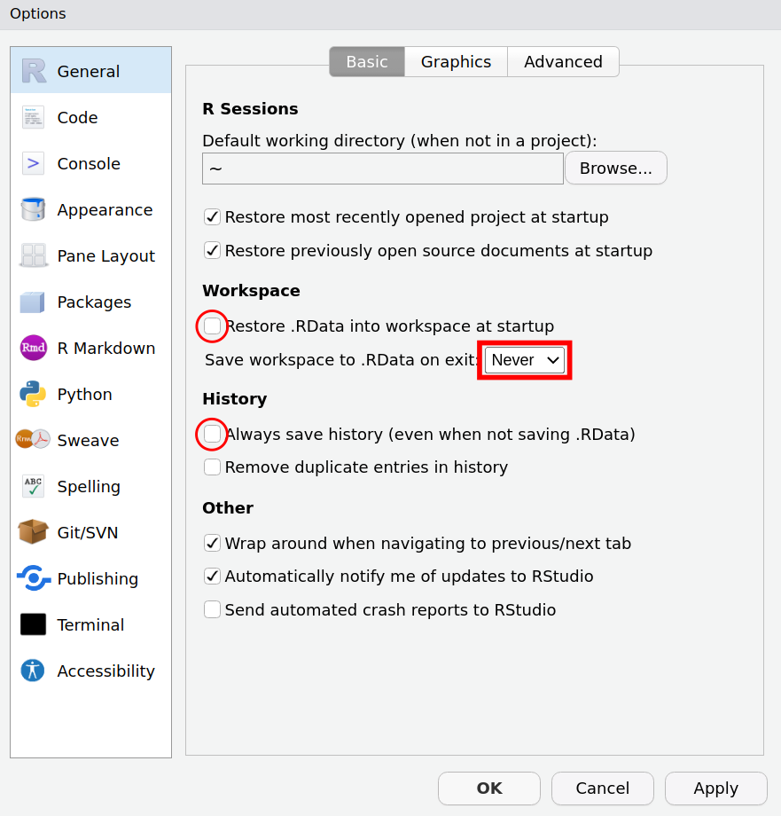Select the Console prompt icon

pos(33,164)
